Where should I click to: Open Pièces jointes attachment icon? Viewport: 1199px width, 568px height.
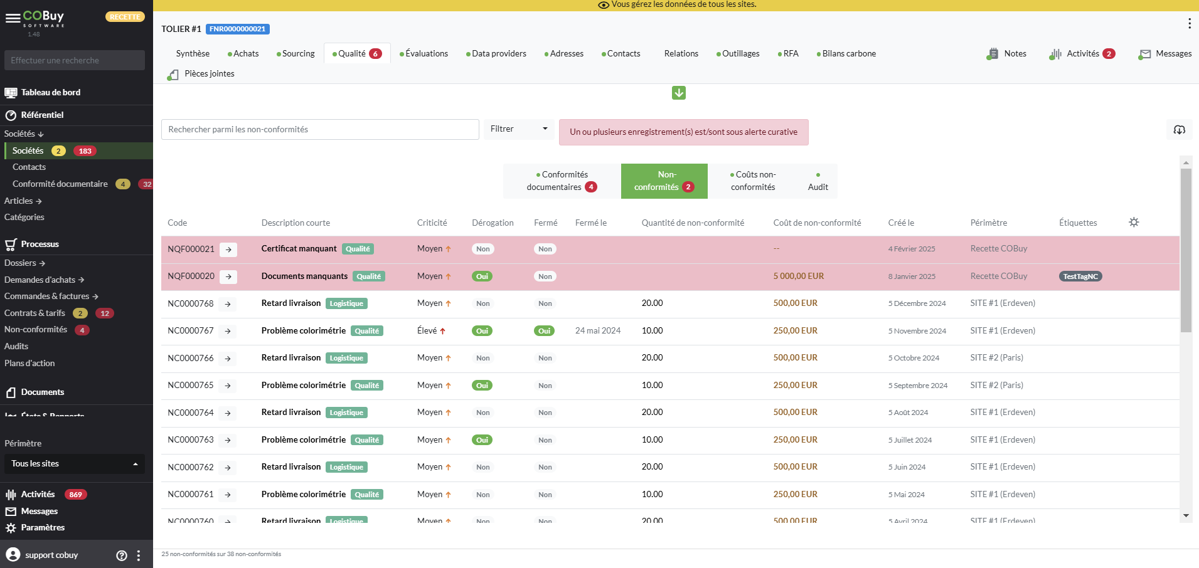click(x=173, y=75)
